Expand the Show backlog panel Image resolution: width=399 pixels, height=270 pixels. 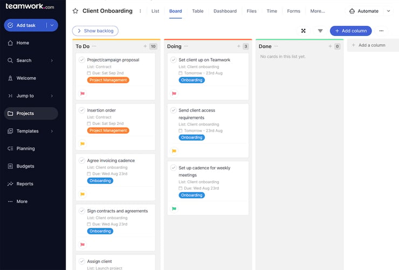95,31
